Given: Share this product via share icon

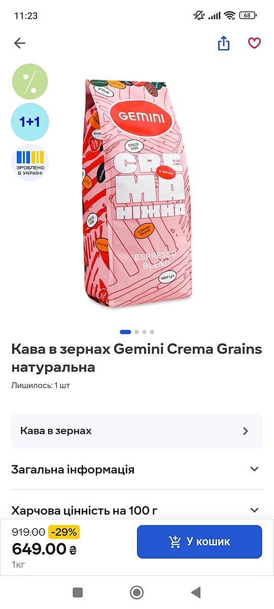Looking at the screenshot, I should [x=224, y=44].
